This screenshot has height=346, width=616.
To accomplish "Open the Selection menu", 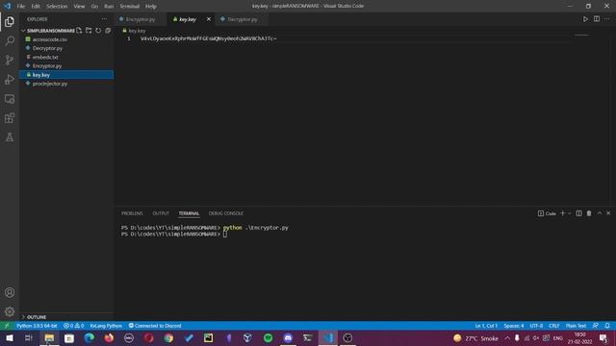I will (x=57, y=6).
